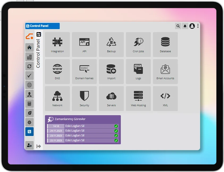Screen dimensions: 224x172
Task: Select the 23.11.2023 Eski Logları Sil row
Action: click(x=82, y=136)
